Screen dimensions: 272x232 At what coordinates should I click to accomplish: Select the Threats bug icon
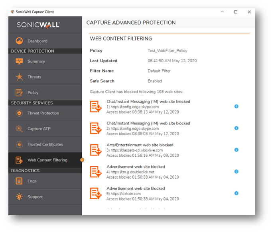tap(19, 77)
